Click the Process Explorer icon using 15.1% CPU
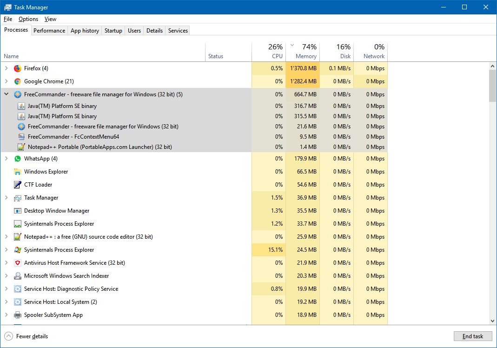497x348 pixels. click(x=17, y=250)
